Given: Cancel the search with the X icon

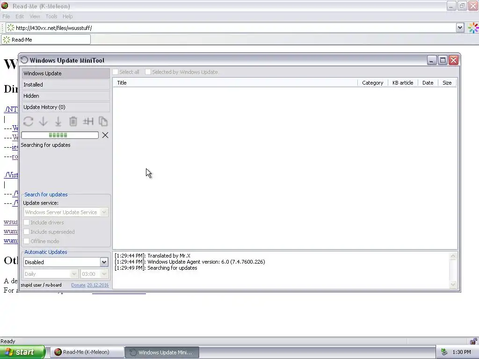Looking at the screenshot, I should pos(105,135).
